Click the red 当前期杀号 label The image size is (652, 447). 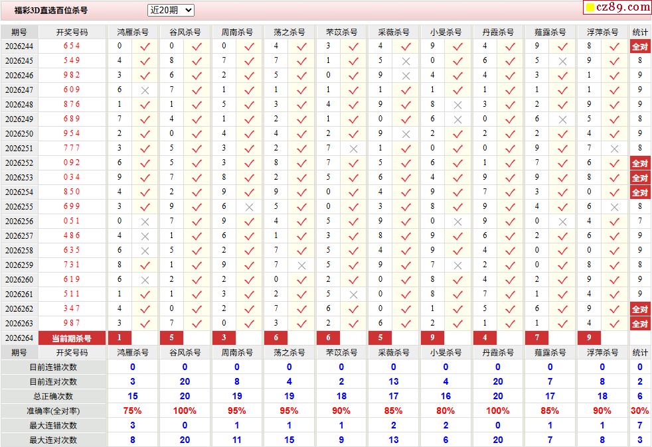(72, 338)
